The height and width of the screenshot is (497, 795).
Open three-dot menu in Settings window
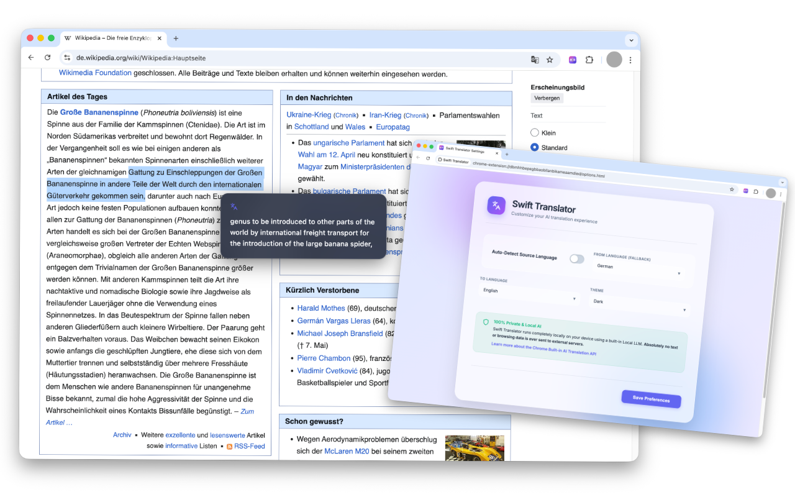(x=780, y=195)
